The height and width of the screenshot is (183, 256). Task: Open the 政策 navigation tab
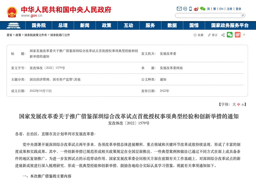coord(106,25)
